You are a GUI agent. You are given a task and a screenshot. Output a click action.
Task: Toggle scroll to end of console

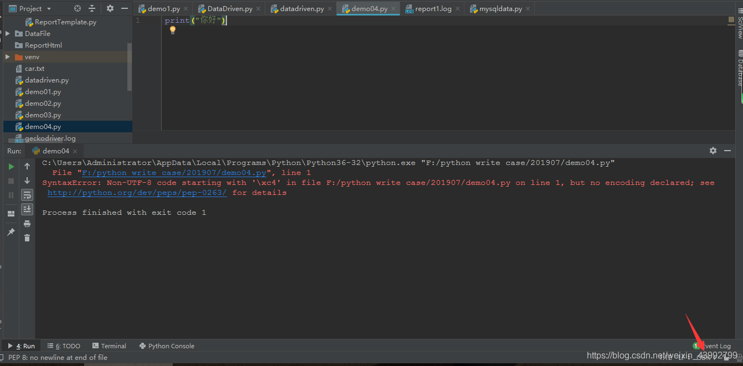(x=27, y=209)
